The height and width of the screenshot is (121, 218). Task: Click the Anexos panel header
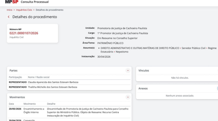pyautogui.click(x=143, y=88)
